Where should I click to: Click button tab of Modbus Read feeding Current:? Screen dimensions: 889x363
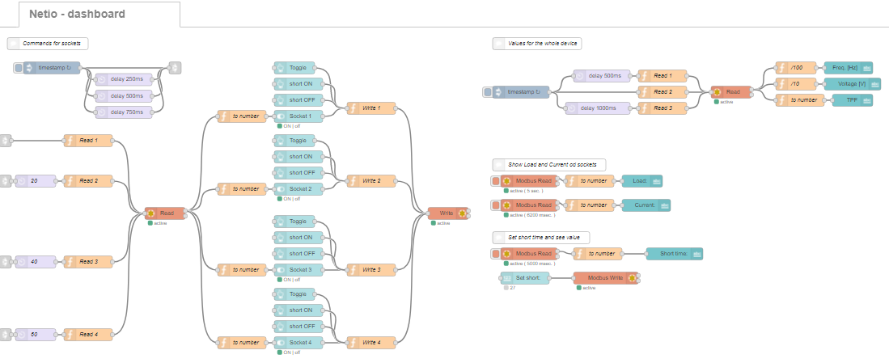pos(496,205)
